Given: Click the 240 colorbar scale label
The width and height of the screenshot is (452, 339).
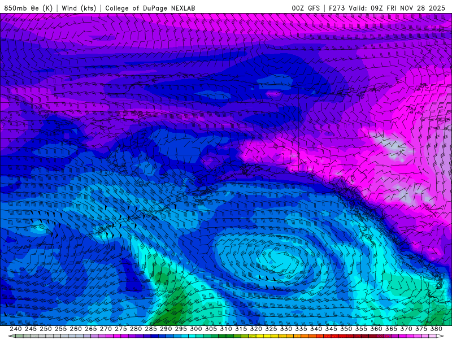Looking at the screenshot, I should pyautogui.click(x=16, y=329).
